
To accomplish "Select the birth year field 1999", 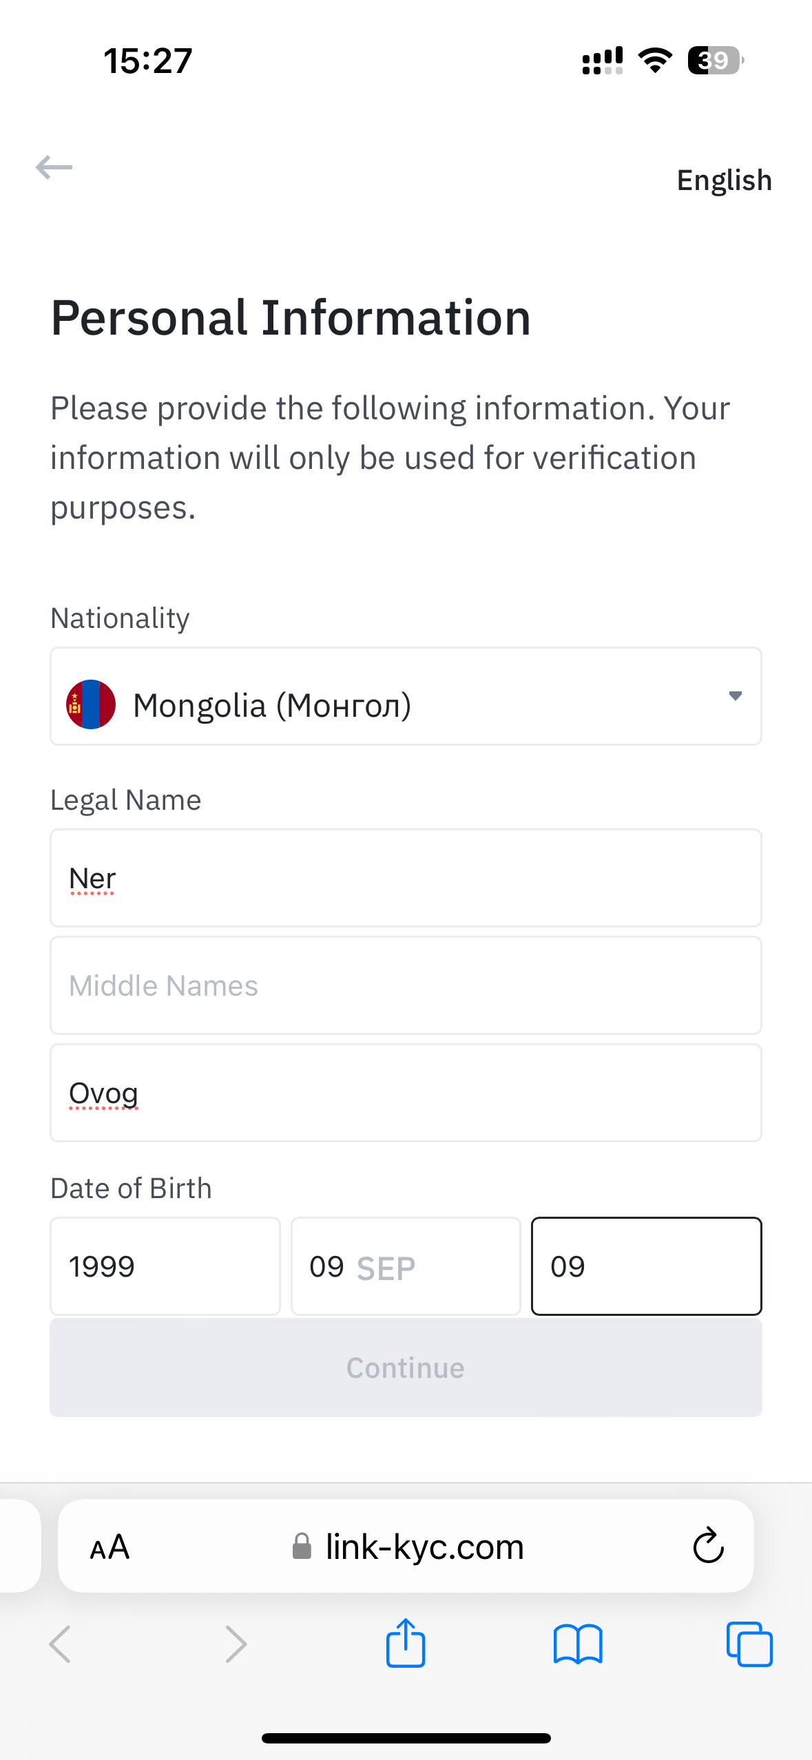I will [x=165, y=1266].
